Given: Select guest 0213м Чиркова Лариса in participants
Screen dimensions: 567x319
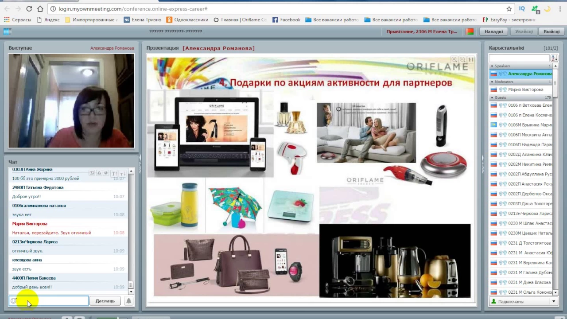Looking at the screenshot, I should 520,214.
